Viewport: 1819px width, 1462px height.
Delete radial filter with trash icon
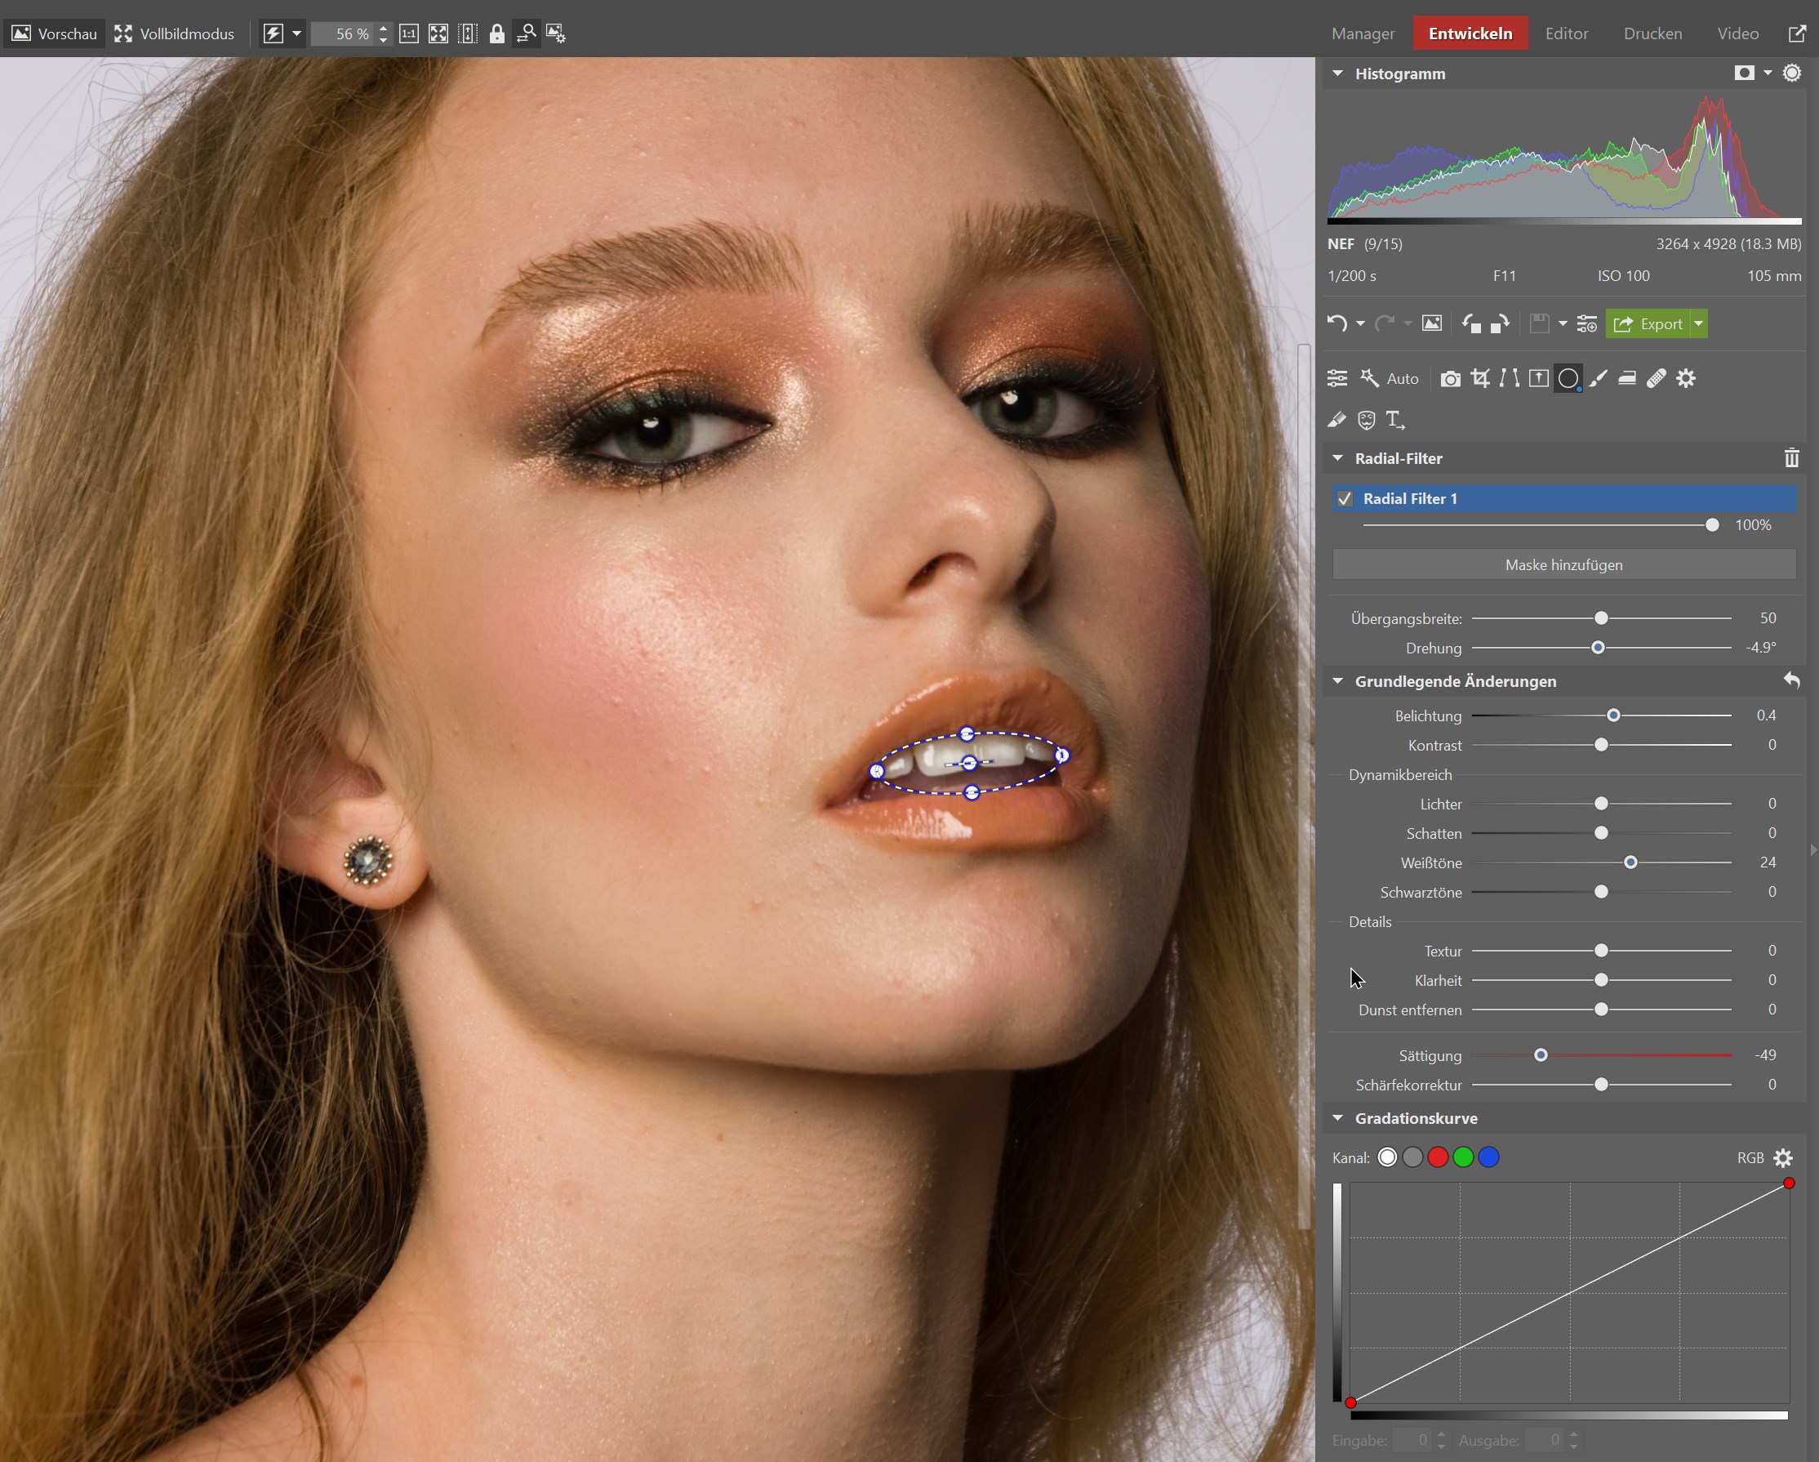coord(1791,458)
